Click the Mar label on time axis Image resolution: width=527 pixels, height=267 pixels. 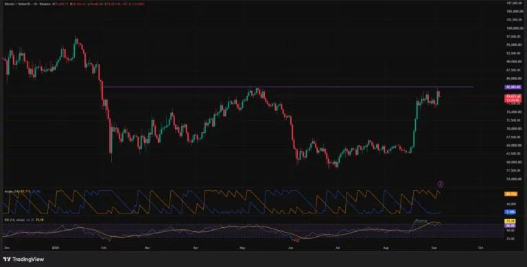click(147, 247)
